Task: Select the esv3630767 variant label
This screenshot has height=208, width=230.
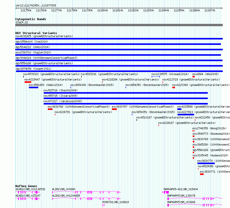Action: click(143, 107)
